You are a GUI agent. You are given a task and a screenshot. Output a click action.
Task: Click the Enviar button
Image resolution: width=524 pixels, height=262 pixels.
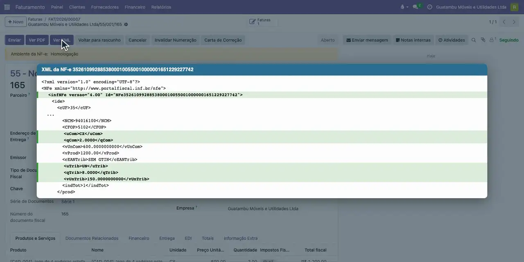point(14,40)
